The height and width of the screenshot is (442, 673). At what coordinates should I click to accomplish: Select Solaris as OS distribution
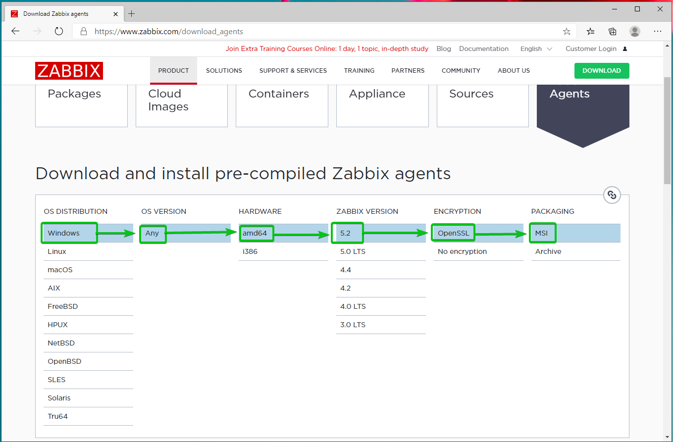[x=88, y=398]
